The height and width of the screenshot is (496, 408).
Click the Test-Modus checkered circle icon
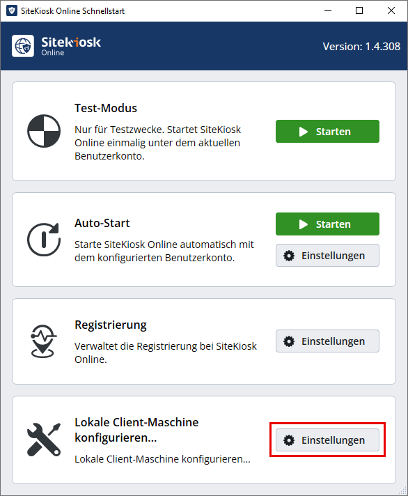(44, 131)
